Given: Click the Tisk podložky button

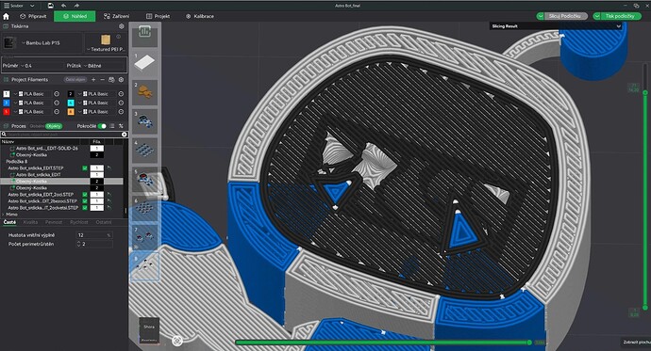Looking at the screenshot, I should (x=616, y=16).
